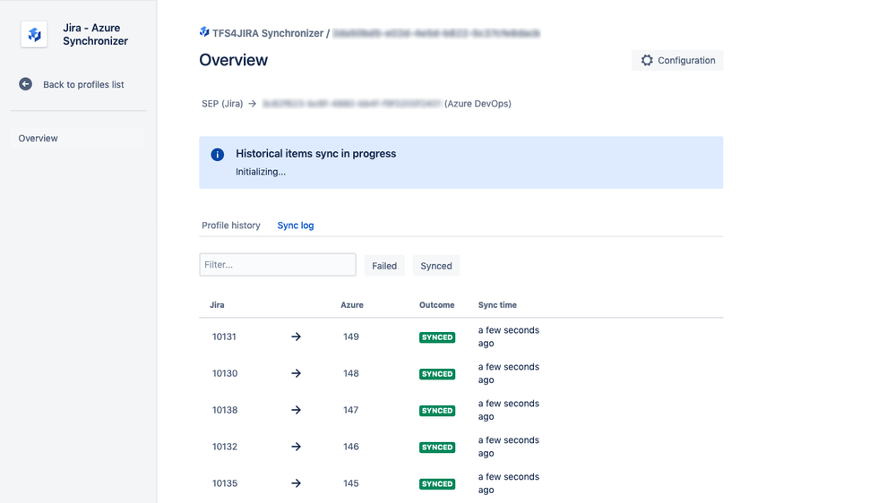Click the Outcome column header
895x503 pixels.
pyautogui.click(x=436, y=305)
